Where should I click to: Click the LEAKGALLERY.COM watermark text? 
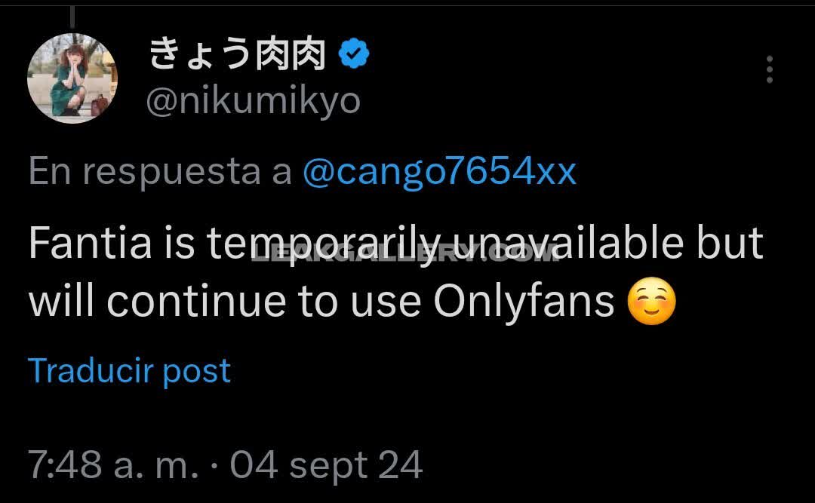click(x=406, y=252)
